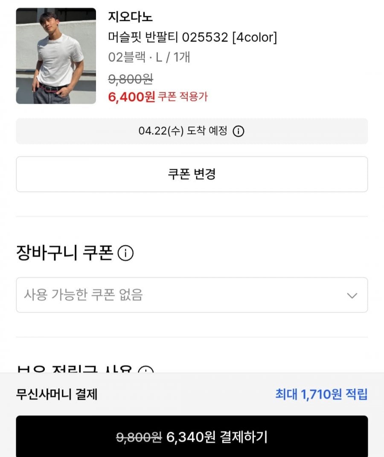Expand the cart coupon dropdown chevron
384x457 pixels.
352,296
